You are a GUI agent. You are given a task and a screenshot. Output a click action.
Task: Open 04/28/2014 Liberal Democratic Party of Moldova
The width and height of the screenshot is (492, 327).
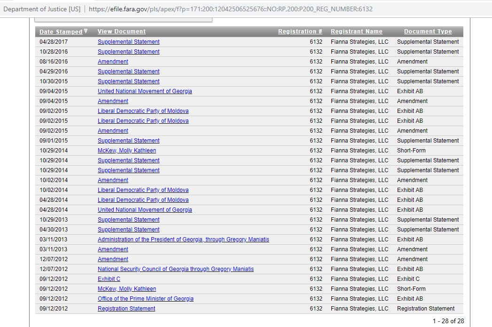143,200
